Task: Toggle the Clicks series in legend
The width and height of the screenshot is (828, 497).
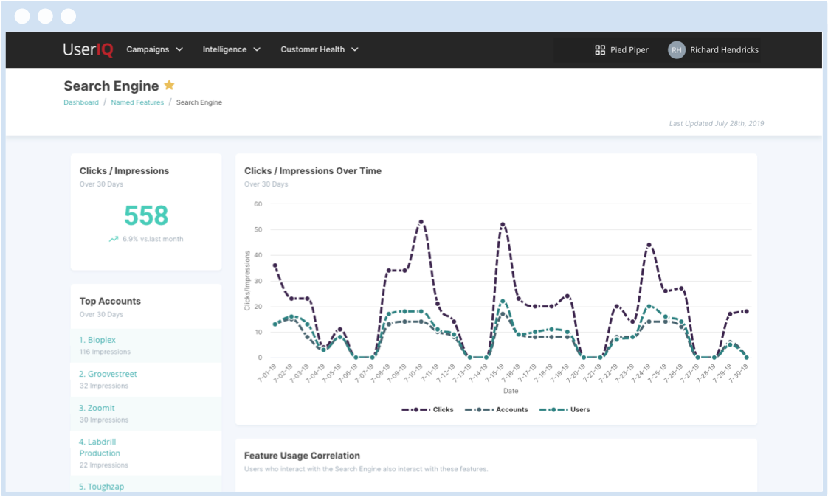Action: (428, 409)
